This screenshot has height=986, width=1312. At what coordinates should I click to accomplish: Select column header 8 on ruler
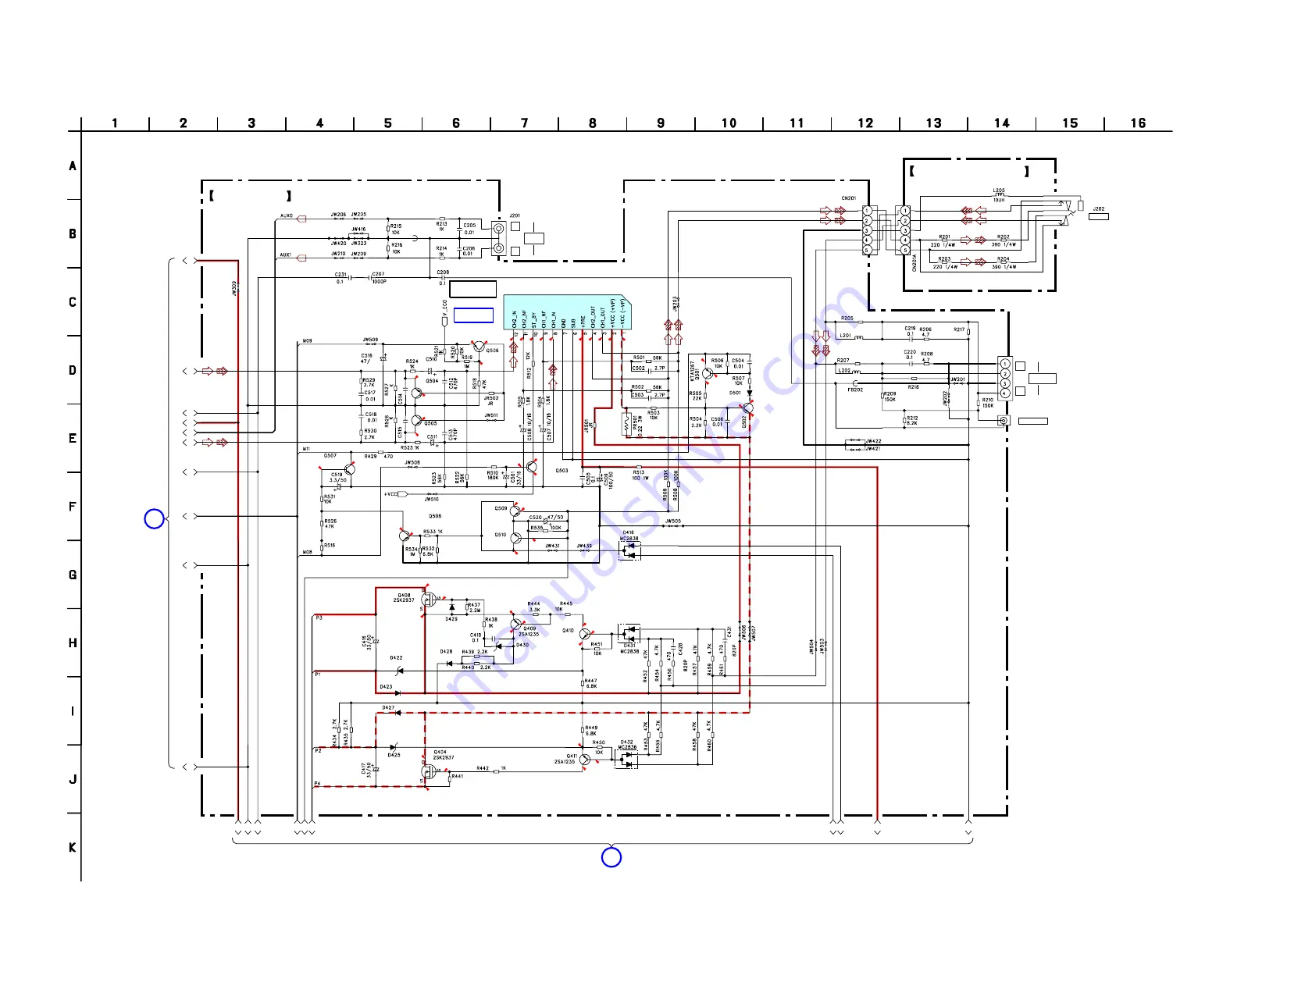point(593,123)
